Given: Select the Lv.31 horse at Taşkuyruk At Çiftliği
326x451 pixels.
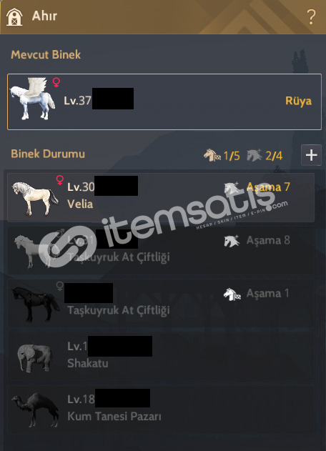Looking at the screenshot, I should (161, 250).
